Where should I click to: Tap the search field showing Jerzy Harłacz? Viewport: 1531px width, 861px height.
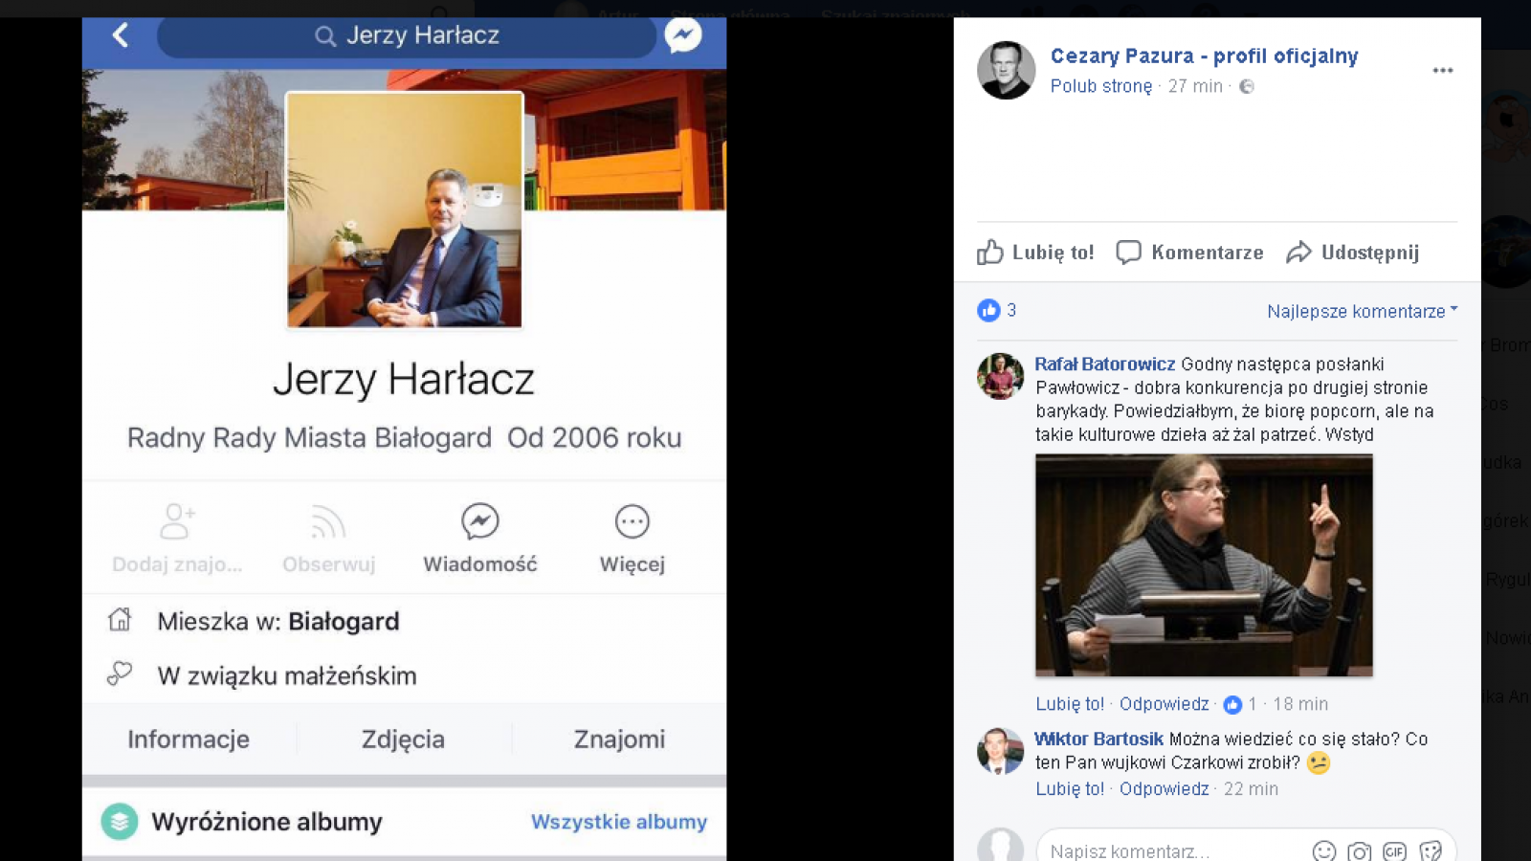point(407,36)
